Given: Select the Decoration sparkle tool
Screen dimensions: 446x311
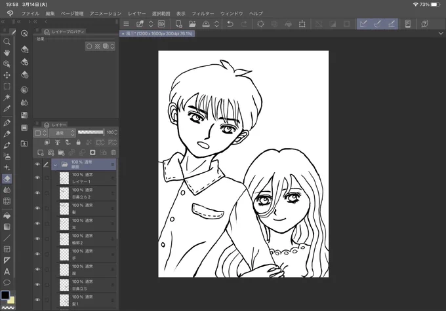Looking at the screenshot, I should [x=7, y=168].
